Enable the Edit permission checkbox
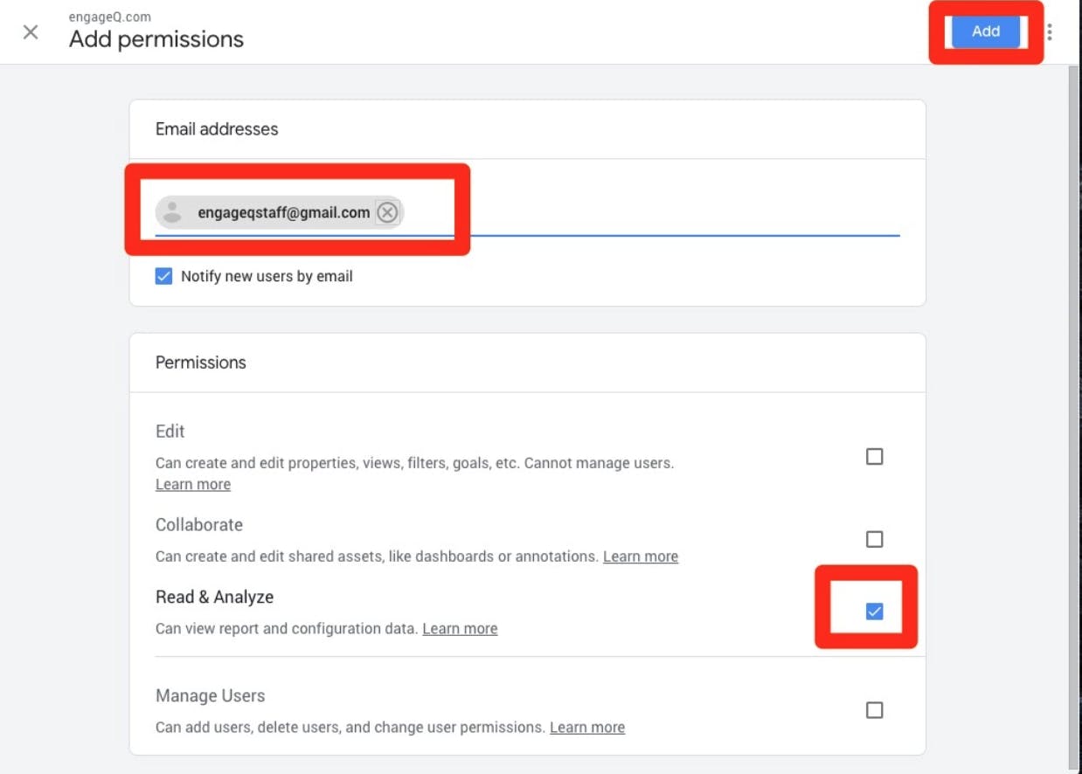This screenshot has width=1082, height=774. [874, 457]
